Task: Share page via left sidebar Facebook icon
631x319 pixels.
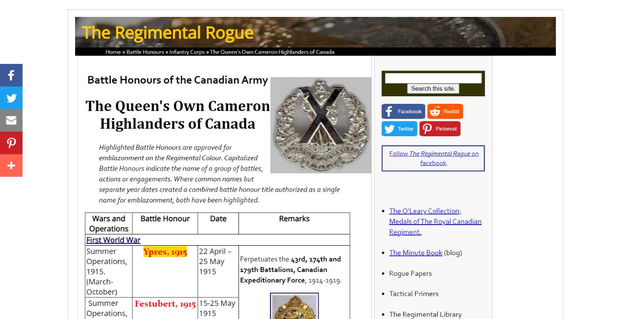Action: pos(11,75)
